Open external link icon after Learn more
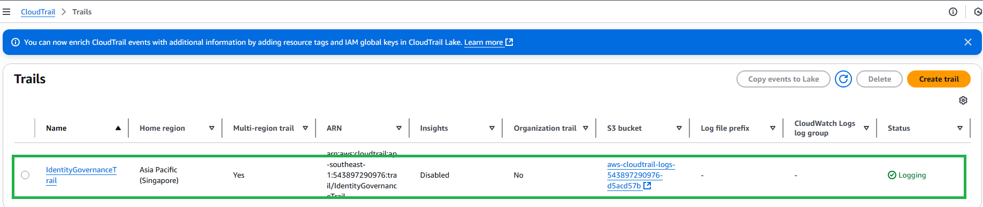983x207 pixels. click(x=509, y=42)
